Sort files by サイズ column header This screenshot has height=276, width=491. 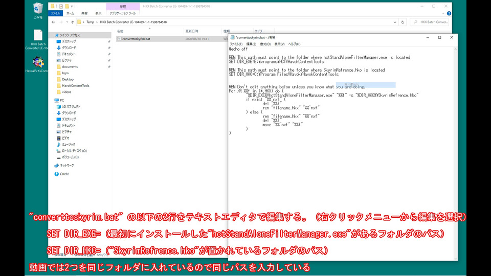pos(259,31)
